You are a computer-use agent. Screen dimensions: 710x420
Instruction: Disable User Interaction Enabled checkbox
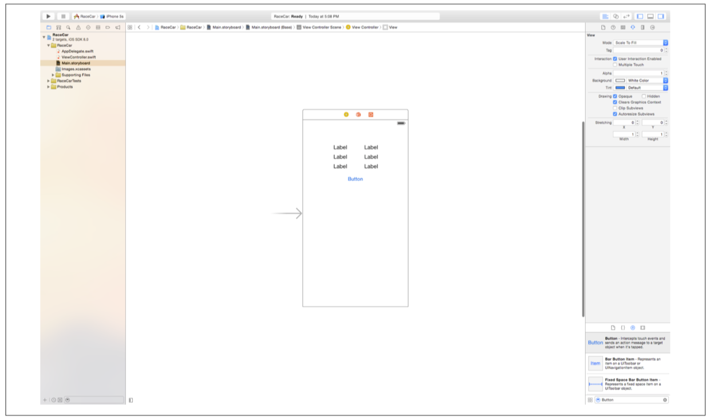coord(615,58)
